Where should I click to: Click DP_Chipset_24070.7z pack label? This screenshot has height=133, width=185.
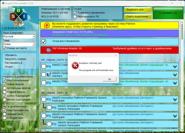pyautogui.click(x=54, y=60)
